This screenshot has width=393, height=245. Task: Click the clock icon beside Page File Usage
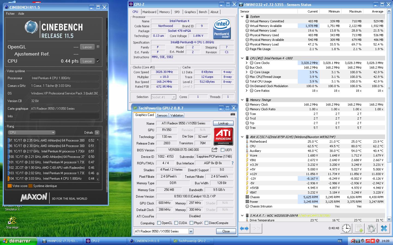[247, 49]
